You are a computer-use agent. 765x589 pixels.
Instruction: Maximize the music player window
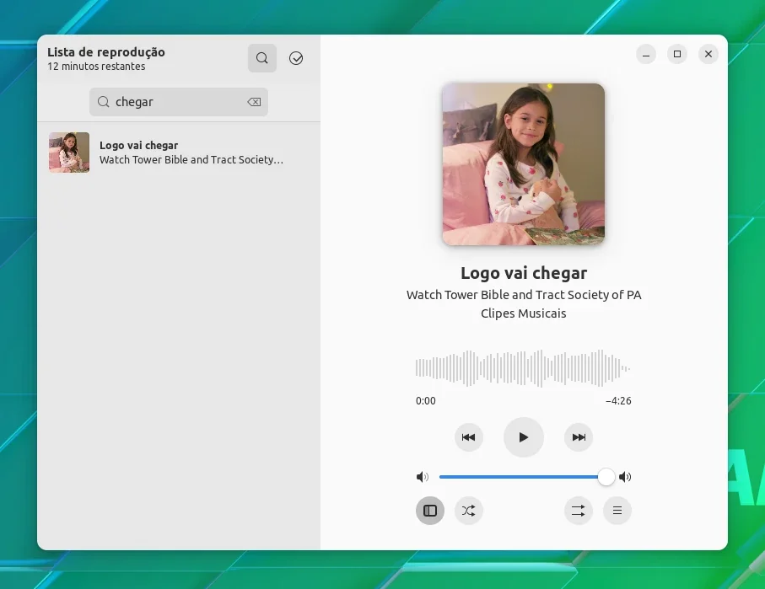677,54
